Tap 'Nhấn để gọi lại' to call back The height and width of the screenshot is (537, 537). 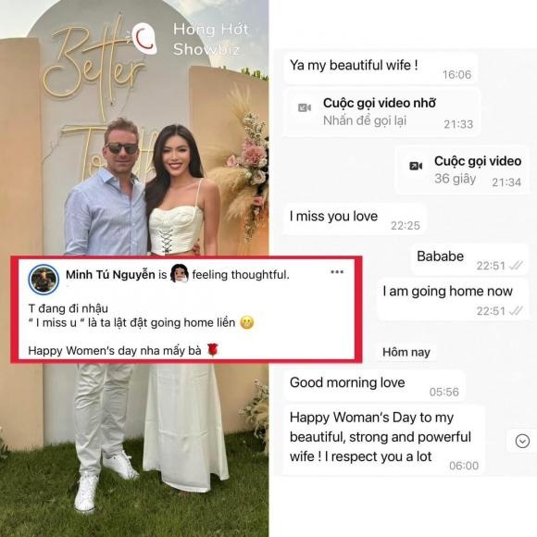point(365,121)
